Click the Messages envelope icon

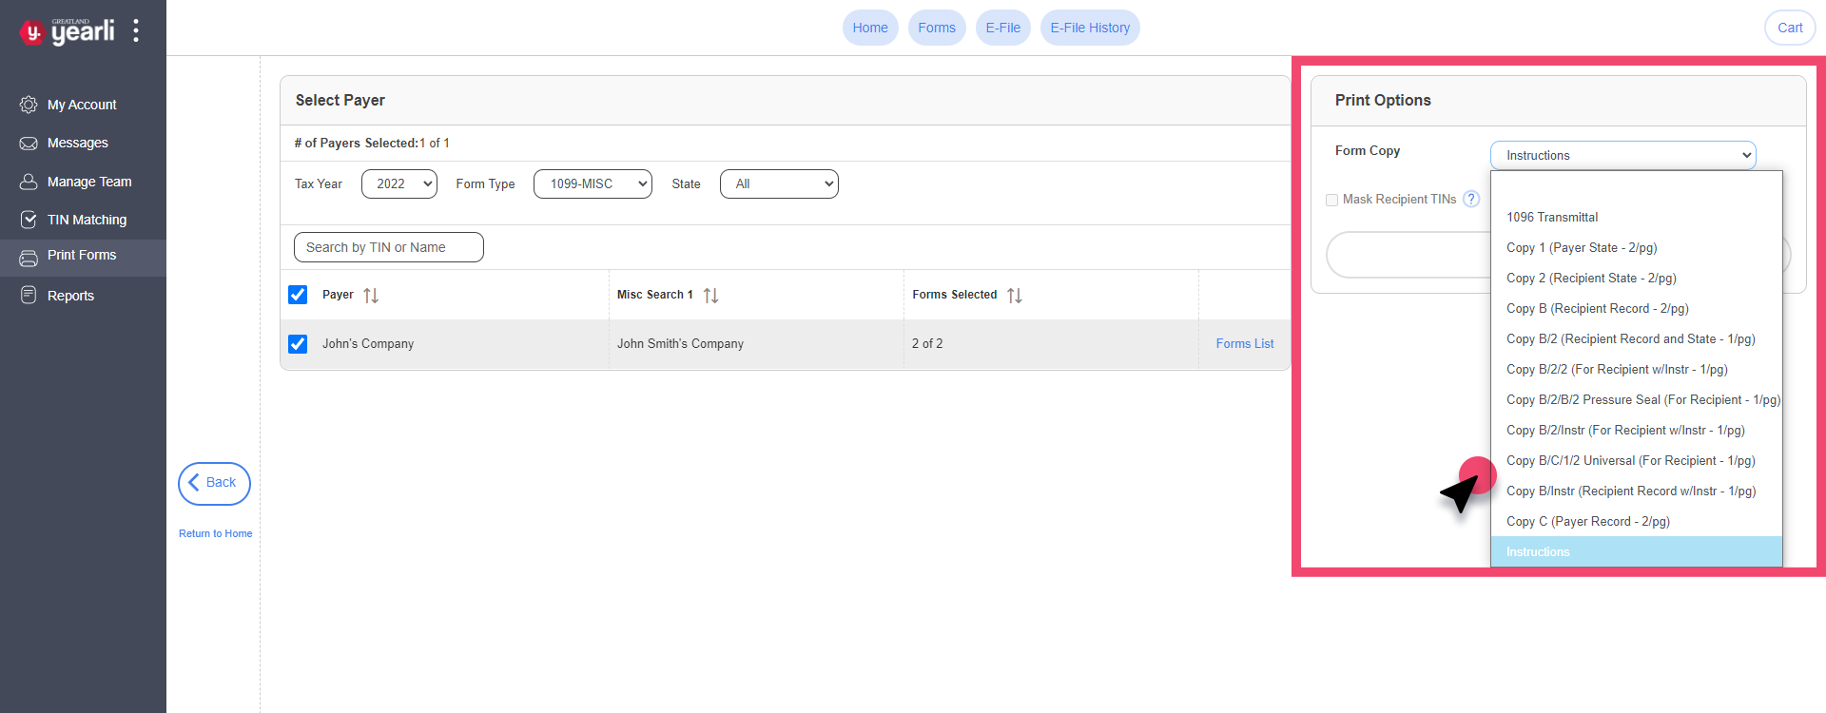pos(29,144)
